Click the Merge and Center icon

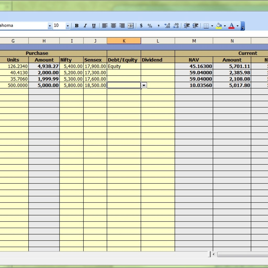(131, 26)
